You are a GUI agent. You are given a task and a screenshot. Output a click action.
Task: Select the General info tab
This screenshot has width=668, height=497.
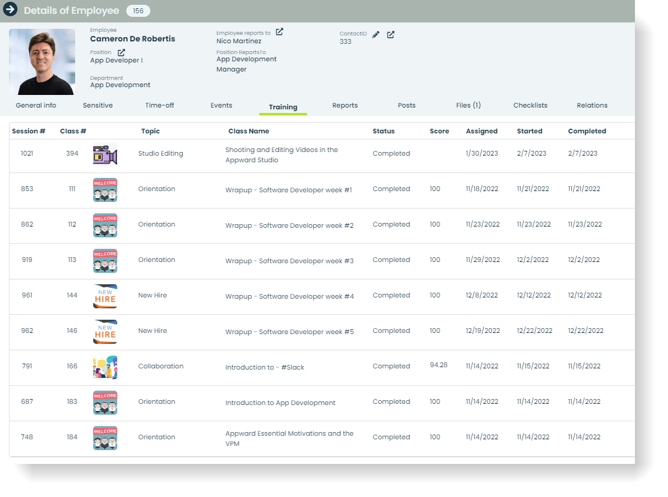point(35,105)
